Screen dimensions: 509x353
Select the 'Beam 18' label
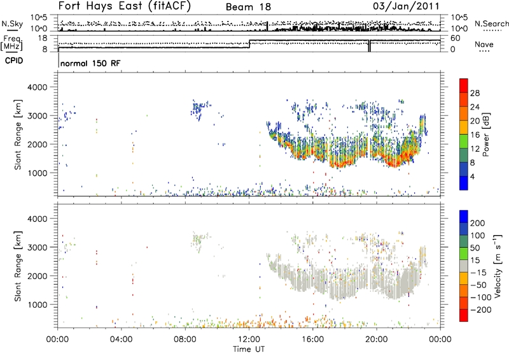(248, 7)
